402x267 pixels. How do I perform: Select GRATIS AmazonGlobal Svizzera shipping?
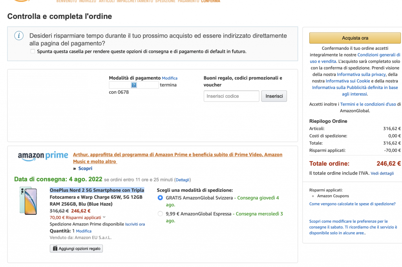(160, 198)
